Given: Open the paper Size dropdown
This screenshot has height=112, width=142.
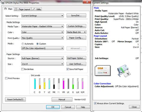Looking at the screenshot, I should coord(43,64).
